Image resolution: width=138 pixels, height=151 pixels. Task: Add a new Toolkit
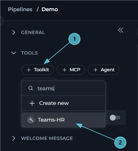(x=37, y=70)
